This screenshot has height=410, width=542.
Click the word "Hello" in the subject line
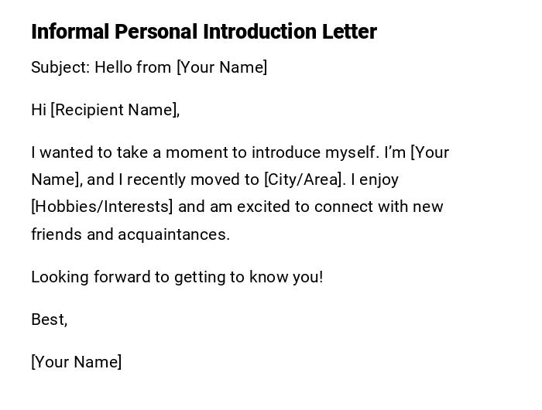pyautogui.click(x=113, y=67)
